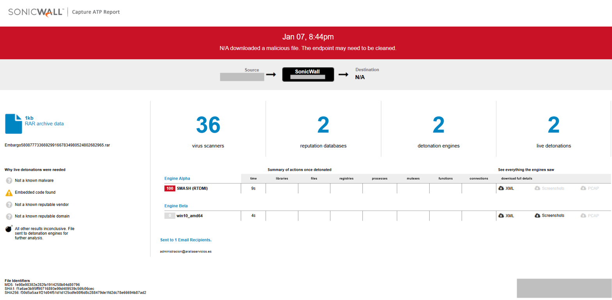
Task: Click the red 100 score badge
Action: click(x=170, y=188)
